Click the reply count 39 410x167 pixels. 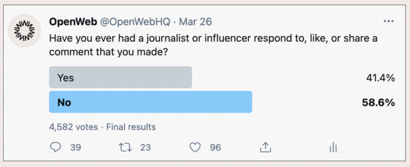(x=76, y=148)
